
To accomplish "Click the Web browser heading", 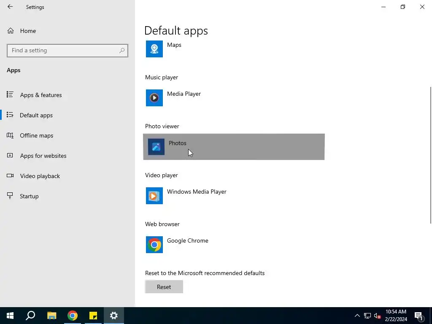I will tap(162, 224).
